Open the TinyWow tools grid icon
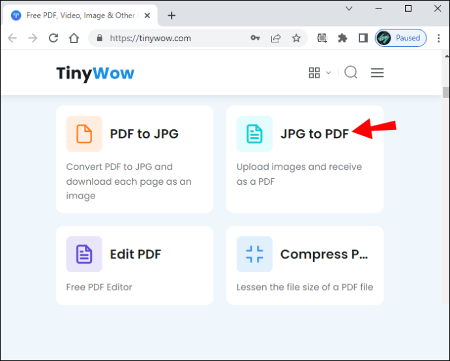This screenshot has width=450, height=361. [x=314, y=72]
